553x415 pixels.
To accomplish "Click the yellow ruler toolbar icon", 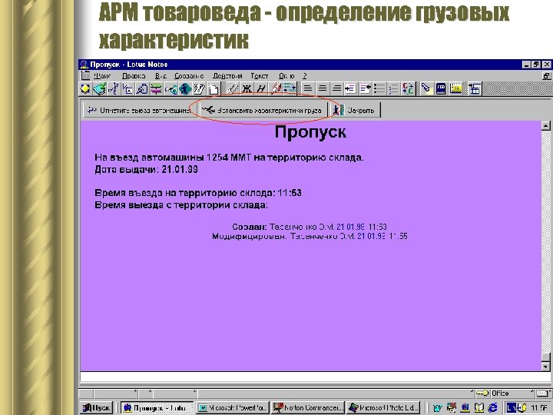I will pyautogui.click(x=455, y=88).
